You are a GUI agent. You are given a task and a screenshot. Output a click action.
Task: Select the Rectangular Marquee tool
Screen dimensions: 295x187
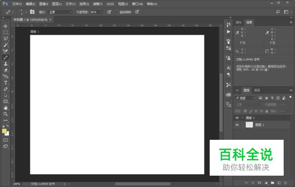(x=5, y=32)
